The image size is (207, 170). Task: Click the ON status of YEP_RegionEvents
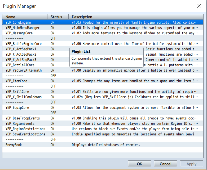coord(52,123)
